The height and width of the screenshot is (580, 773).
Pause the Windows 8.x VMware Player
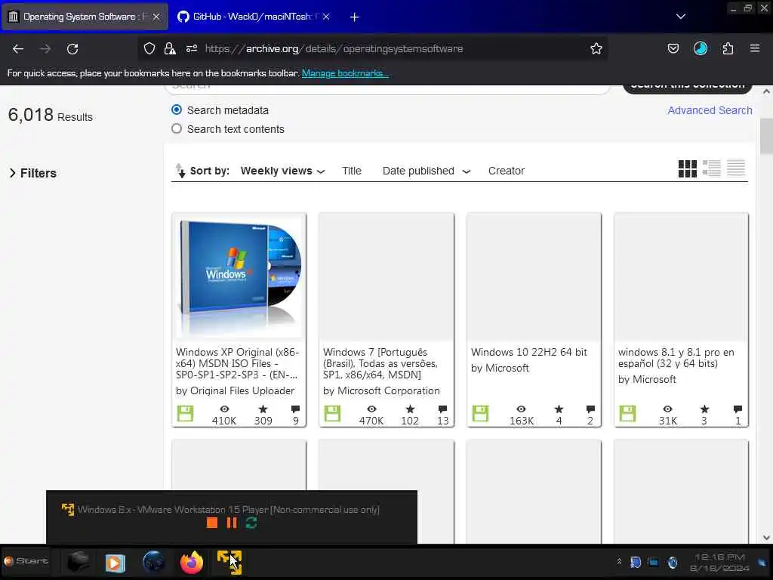[x=232, y=523]
